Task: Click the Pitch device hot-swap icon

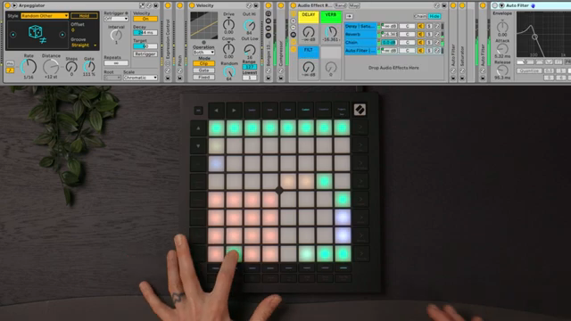Action: (x=180, y=70)
